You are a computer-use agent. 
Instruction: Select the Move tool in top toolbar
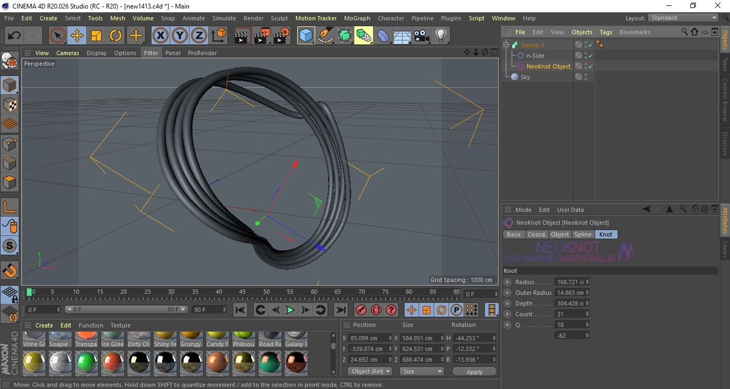click(77, 36)
